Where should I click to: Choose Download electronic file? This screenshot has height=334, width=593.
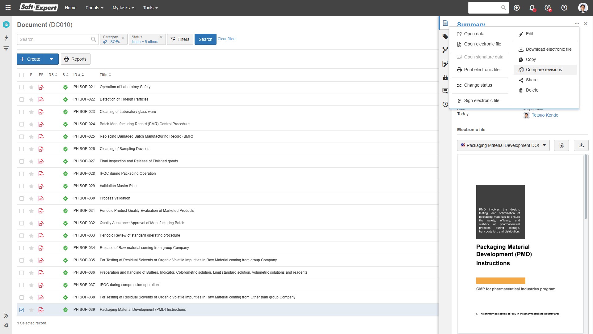coord(545,49)
